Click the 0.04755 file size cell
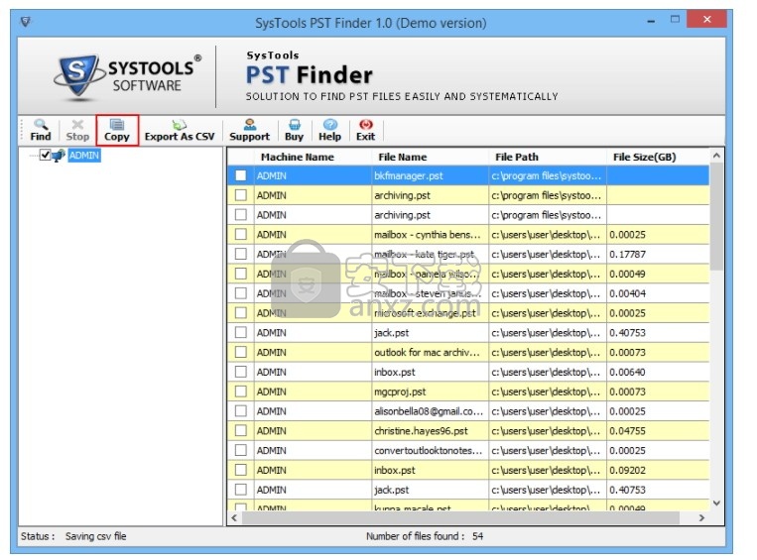This screenshot has height=560, width=757. 658,431
